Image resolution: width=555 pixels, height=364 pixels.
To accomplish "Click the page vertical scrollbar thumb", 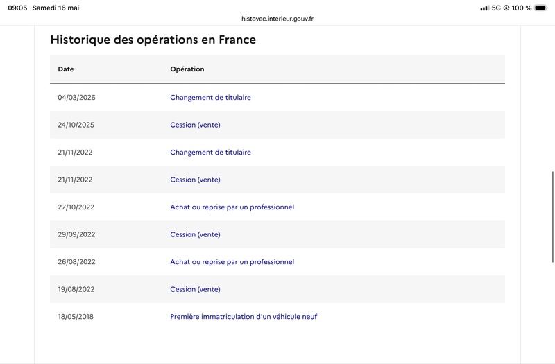I will pos(552,217).
